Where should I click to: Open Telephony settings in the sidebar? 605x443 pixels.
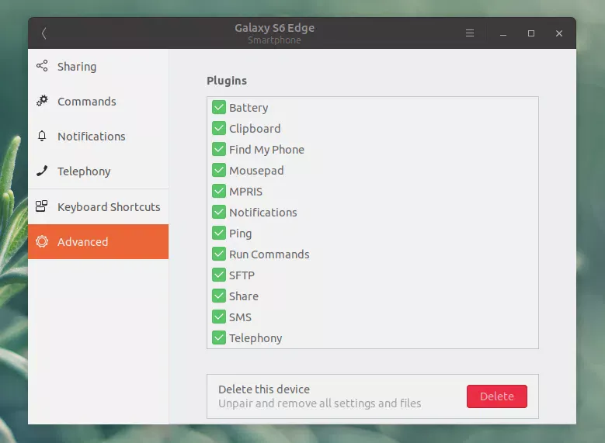tap(98, 171)
